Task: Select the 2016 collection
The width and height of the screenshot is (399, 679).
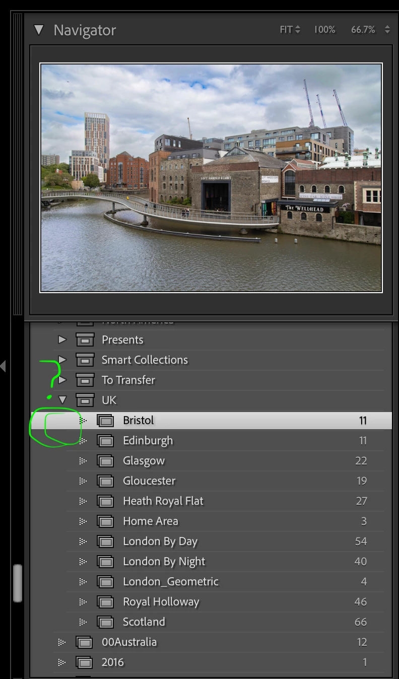Action: click(x=211, y=662)
